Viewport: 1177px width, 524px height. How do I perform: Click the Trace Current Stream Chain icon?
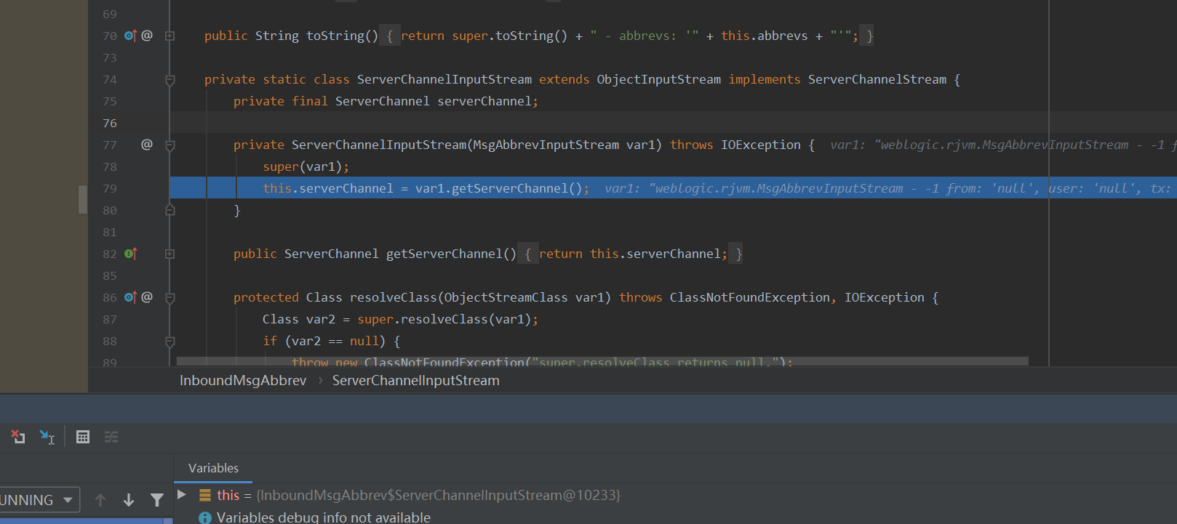pyautogui.click(x=111, y=437)
